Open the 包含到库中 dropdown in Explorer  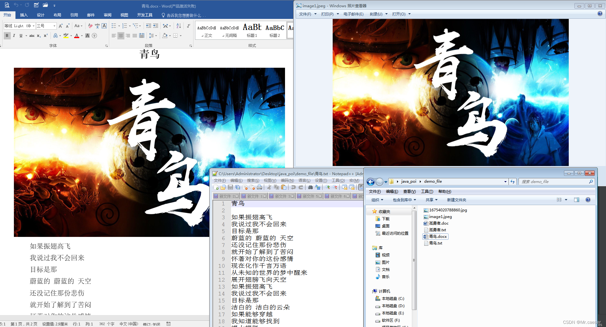[404, 200]
